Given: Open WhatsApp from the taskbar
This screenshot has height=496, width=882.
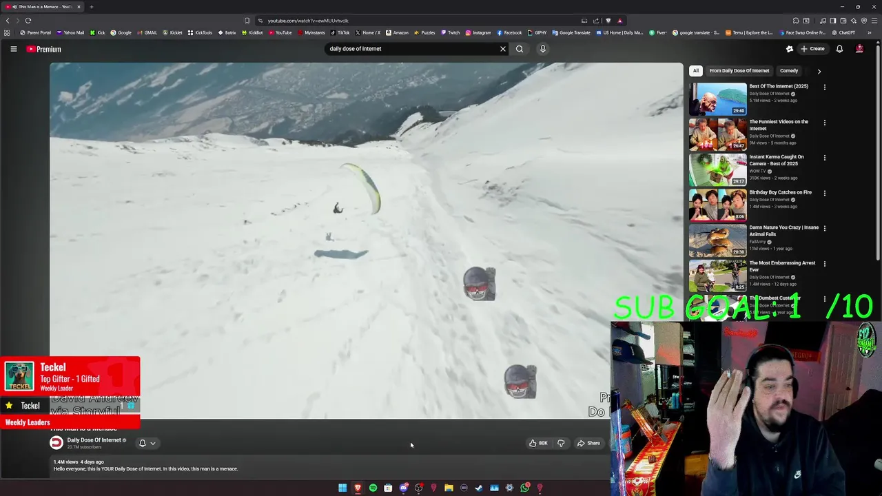Looking at the screenshot, I should (x=524, y=488).
